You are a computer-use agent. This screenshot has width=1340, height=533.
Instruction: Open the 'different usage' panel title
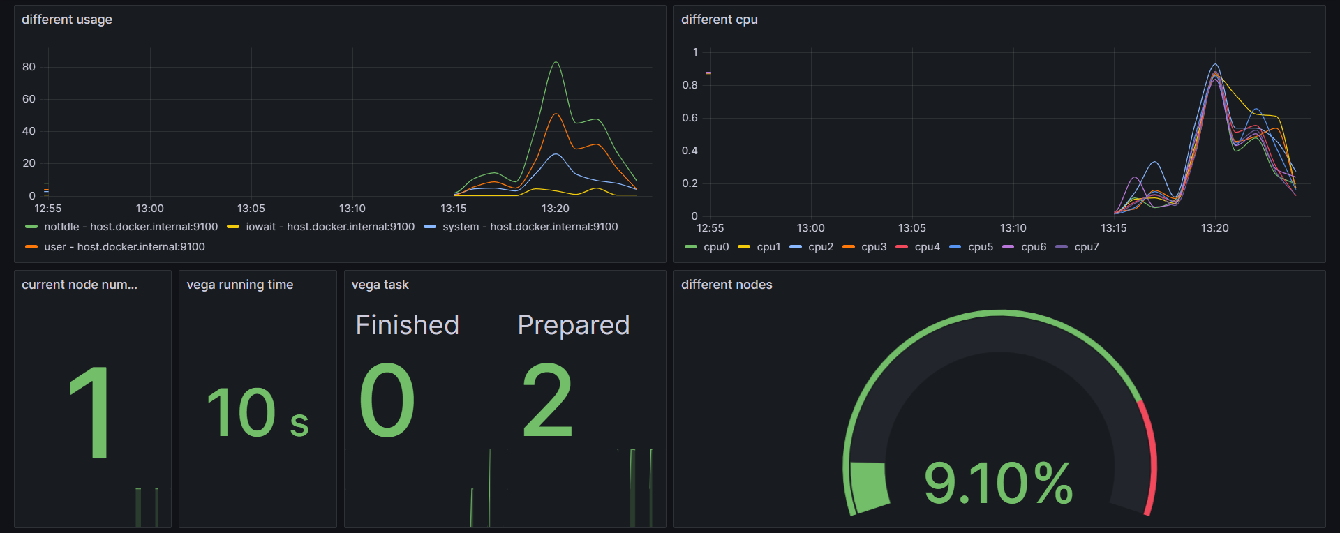tap(67, 20)
